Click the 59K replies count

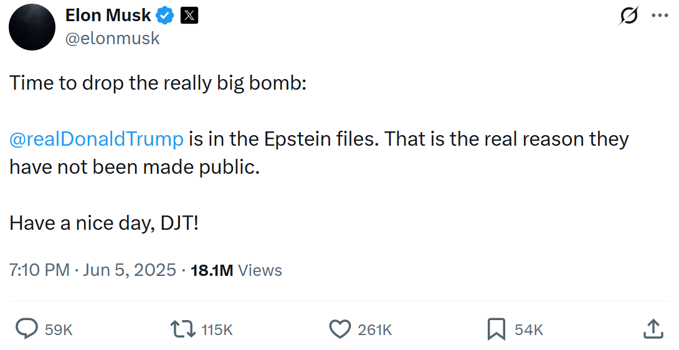click(x=59, y=330)
